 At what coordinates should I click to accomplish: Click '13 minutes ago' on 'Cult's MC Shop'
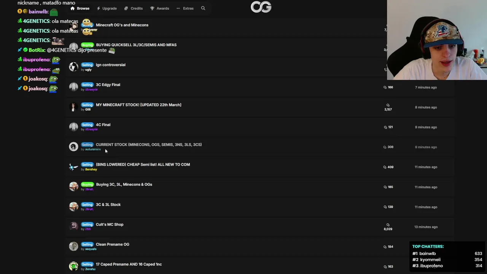coord(426,227)
